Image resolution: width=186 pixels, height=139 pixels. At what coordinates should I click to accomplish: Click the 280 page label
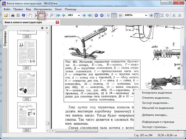(x=27, y=36)
